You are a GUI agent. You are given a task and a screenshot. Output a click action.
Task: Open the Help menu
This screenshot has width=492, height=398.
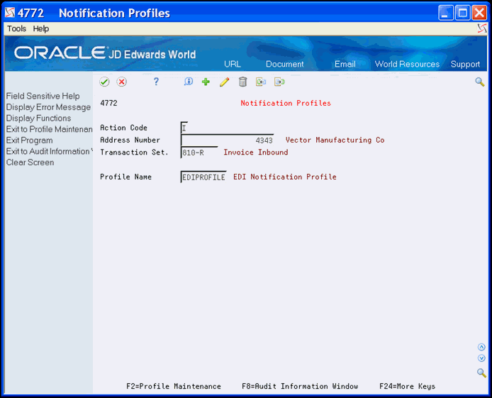click(x=41, y=28)
